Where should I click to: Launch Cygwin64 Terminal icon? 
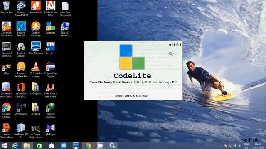7,49
